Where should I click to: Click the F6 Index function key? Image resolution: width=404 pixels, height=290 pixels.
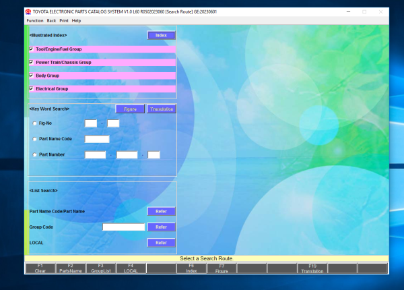coord(191,268)
